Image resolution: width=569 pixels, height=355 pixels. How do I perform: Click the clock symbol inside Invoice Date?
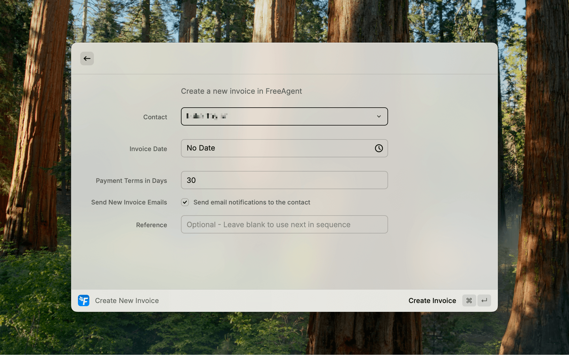pos(378,148)
